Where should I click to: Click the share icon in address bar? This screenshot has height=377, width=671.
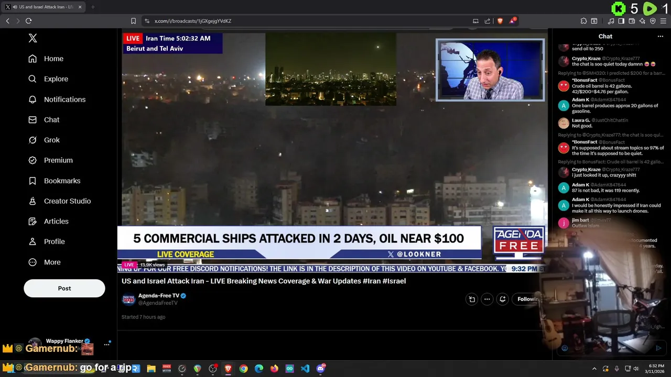488,21
